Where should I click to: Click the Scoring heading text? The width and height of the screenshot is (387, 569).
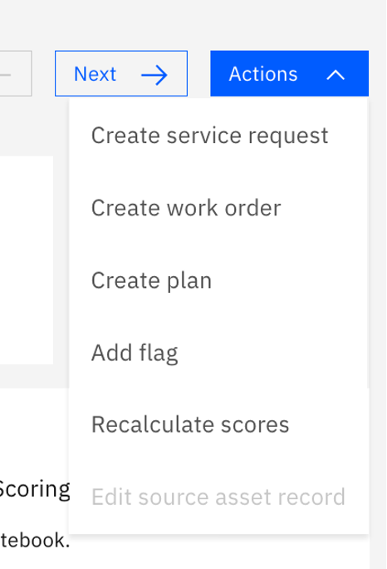(x=34, y=489)
